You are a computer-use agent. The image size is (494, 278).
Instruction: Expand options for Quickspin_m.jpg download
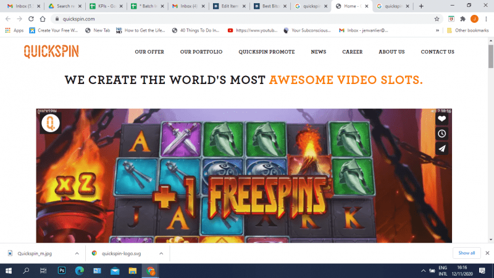coord(77,253)
